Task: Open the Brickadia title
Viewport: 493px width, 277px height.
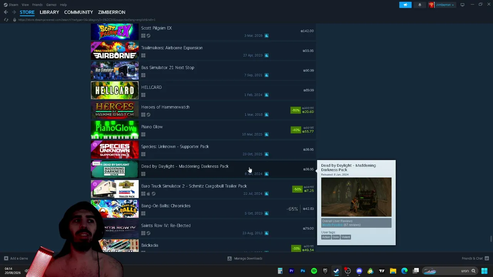Action: [150, 245]
